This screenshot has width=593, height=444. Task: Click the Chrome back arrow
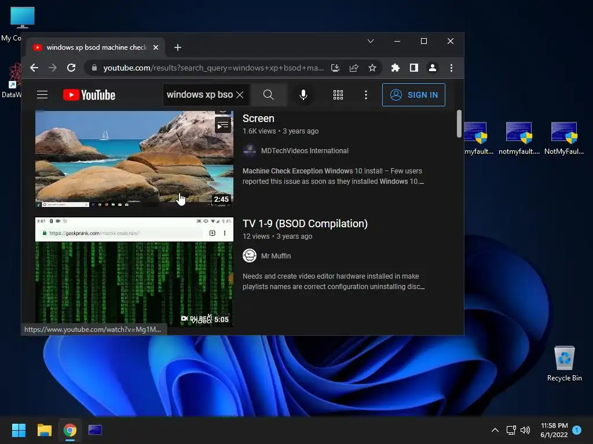coord(34,68)
